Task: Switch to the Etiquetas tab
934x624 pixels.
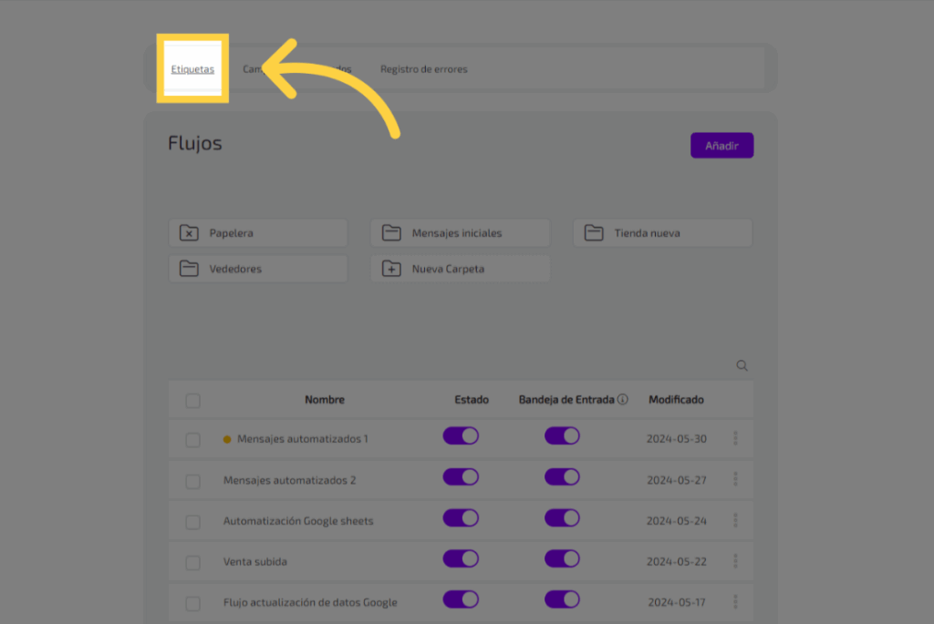Action: point(192,69)
